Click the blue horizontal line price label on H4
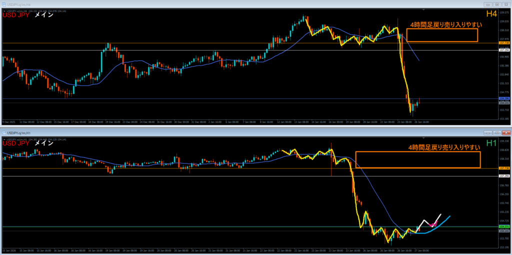 [504, 98]
